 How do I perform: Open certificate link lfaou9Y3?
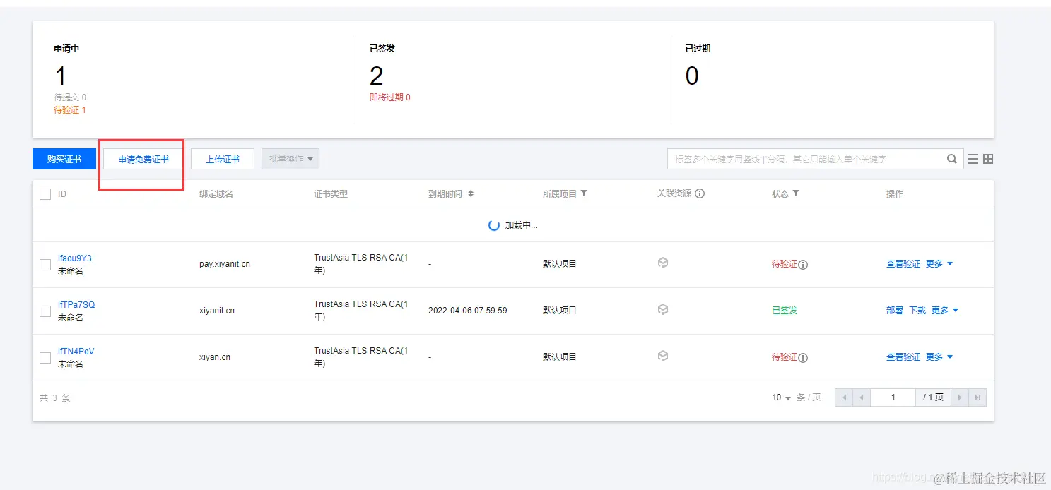click(75, 258)
